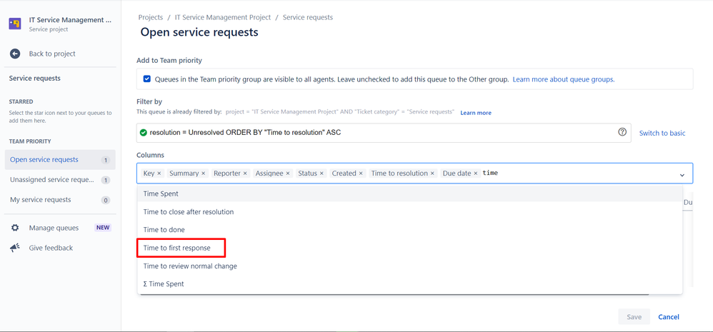Screen dimensions: 713x332
Task: Open the Projects breadcrumb link
Action: (x=151, y=17)
